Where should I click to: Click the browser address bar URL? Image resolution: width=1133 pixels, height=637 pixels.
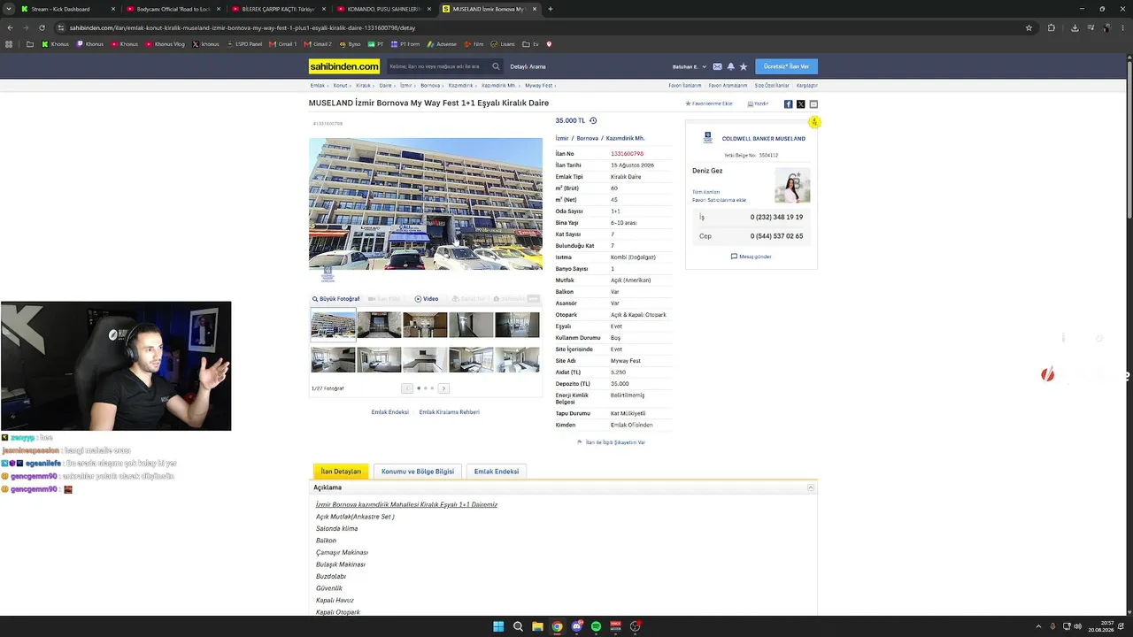click(243, 27)
